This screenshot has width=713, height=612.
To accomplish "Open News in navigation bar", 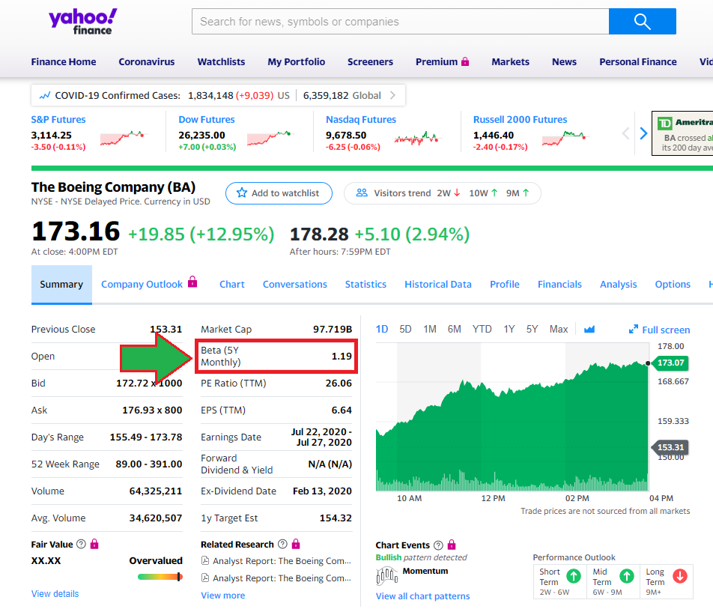I will coord(564,61).
